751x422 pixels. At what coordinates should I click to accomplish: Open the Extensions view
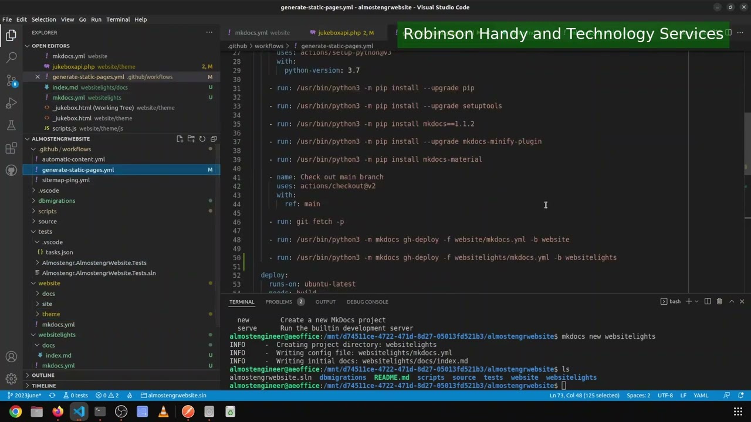tap(11, 148)
